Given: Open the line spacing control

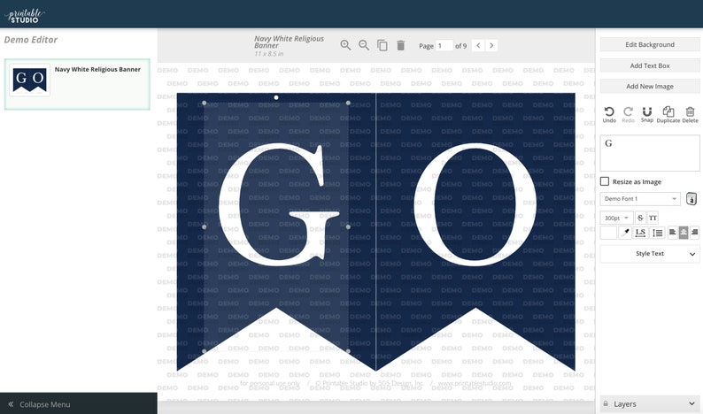Looking at the screenshot, I should point(657,232).
